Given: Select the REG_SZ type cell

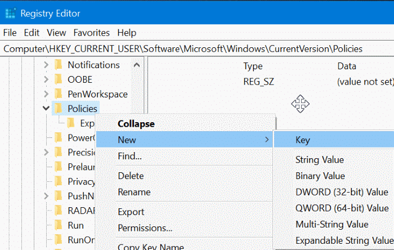Looking at the screenshot, I should click(258, 82).
